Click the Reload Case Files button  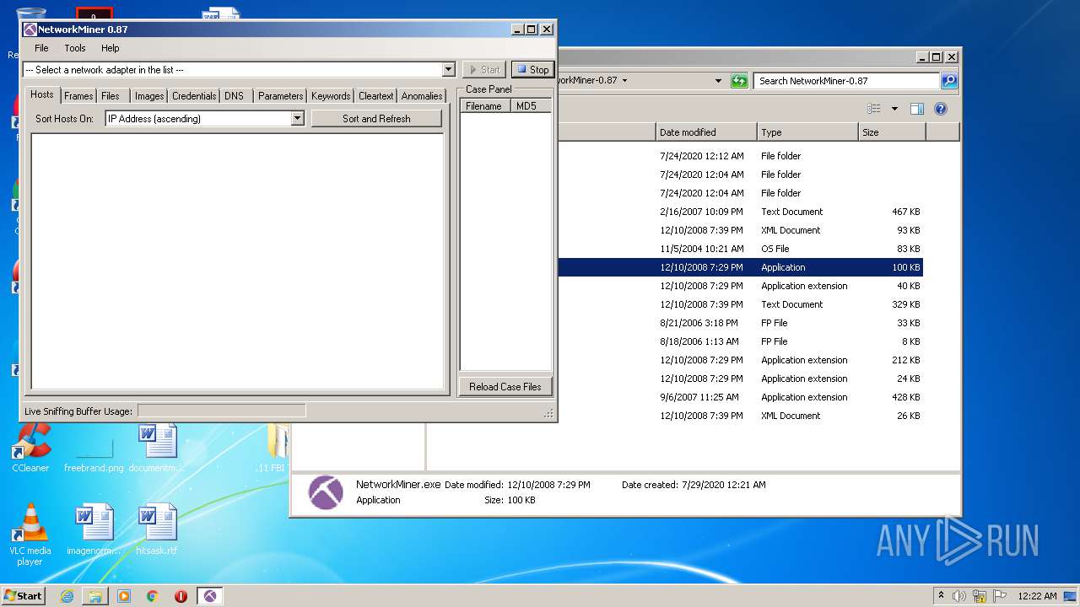click(505, 387)
